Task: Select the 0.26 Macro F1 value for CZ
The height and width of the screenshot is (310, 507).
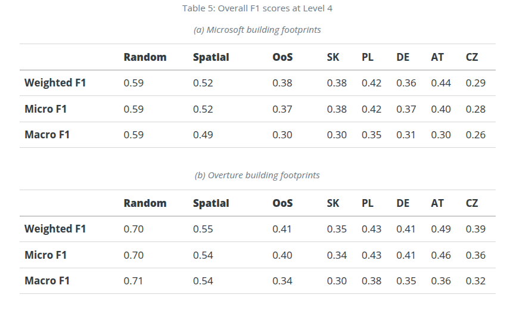Action: tap(475, 135)
